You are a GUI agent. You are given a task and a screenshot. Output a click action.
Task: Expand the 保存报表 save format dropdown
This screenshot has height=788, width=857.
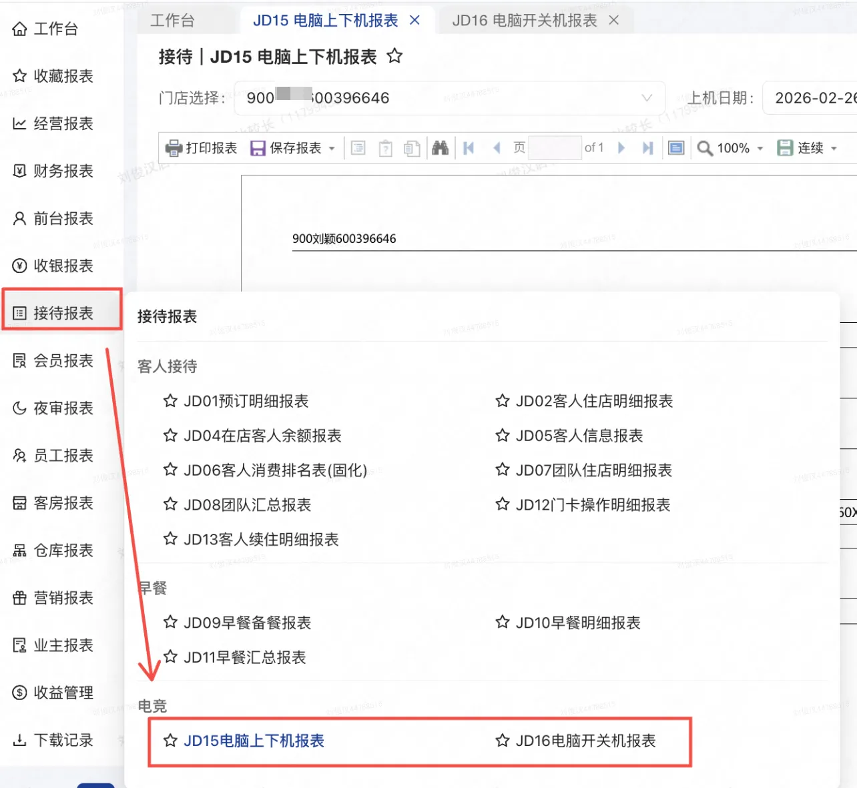332,147
